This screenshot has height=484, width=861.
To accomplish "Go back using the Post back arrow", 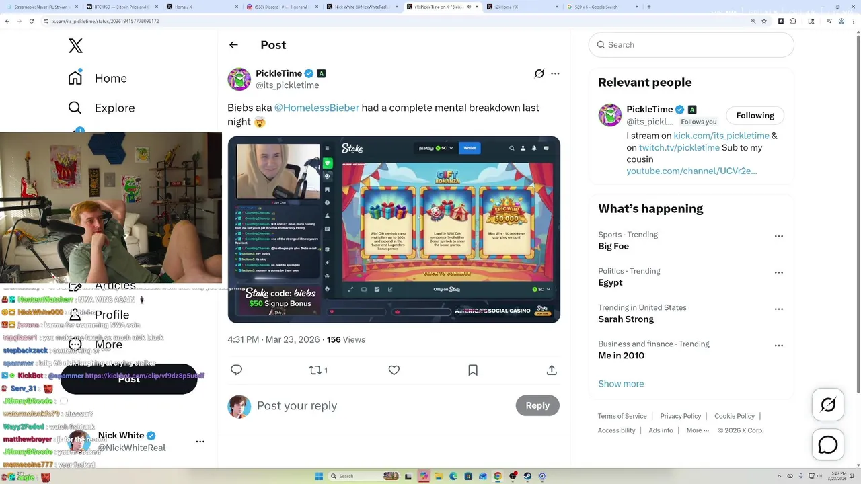I will (233, 45).
